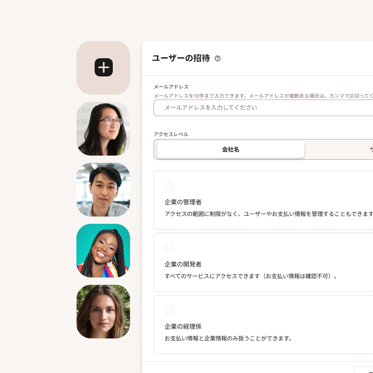This screenshot has width=373, height=373.
Task: Select the 企業の経理係 radio button
Action: pos(169,310)
